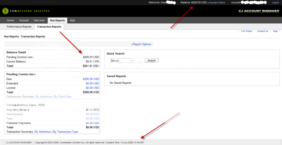Log out using the Logout link
Screen dimensions: 282x145
pyautogui.click(x=275, y=3)
